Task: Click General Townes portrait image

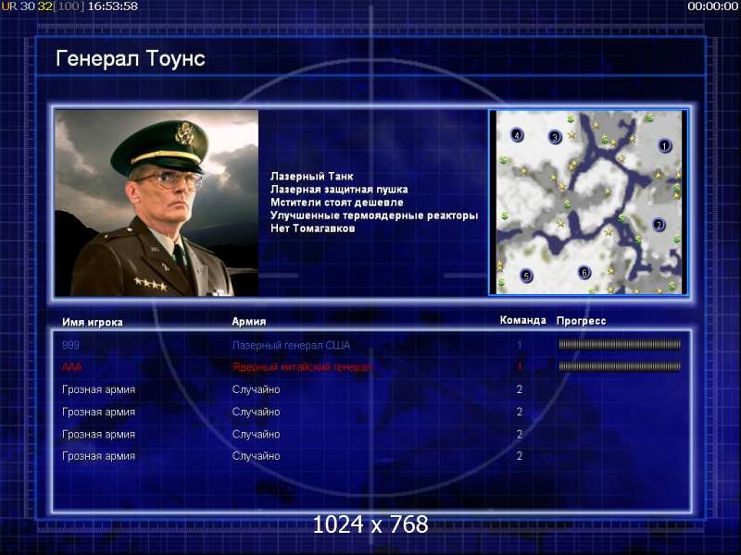Action: click(157, 203)
